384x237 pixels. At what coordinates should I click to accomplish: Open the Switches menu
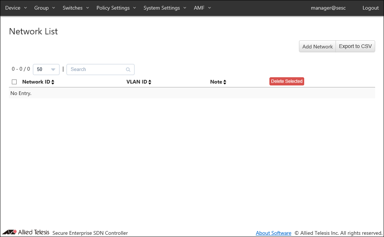pyautogui.click(x=76, y=8)
